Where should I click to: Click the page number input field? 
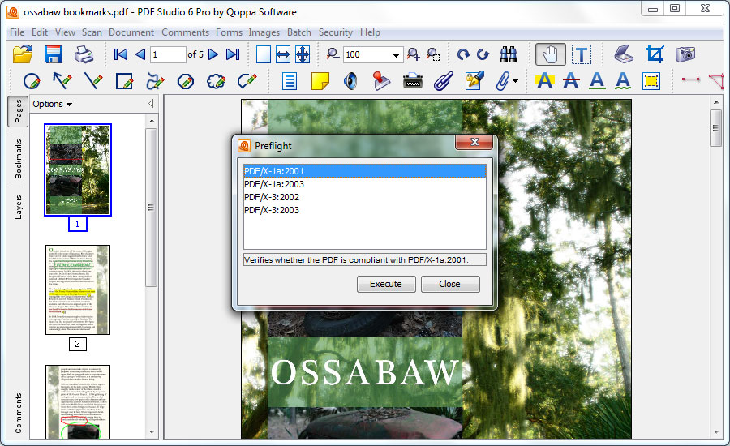tap(168, 54)
